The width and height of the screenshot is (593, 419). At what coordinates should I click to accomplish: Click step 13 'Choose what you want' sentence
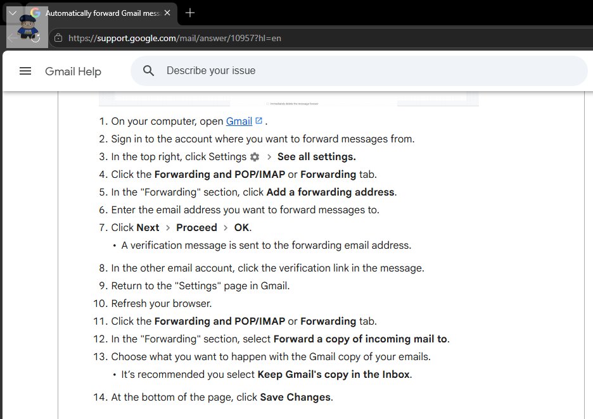(271, 357)
